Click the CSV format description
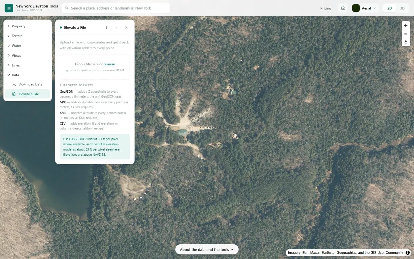Image resolution: width=414 pixels, height=259 pixels. click(x=89, y=126)
